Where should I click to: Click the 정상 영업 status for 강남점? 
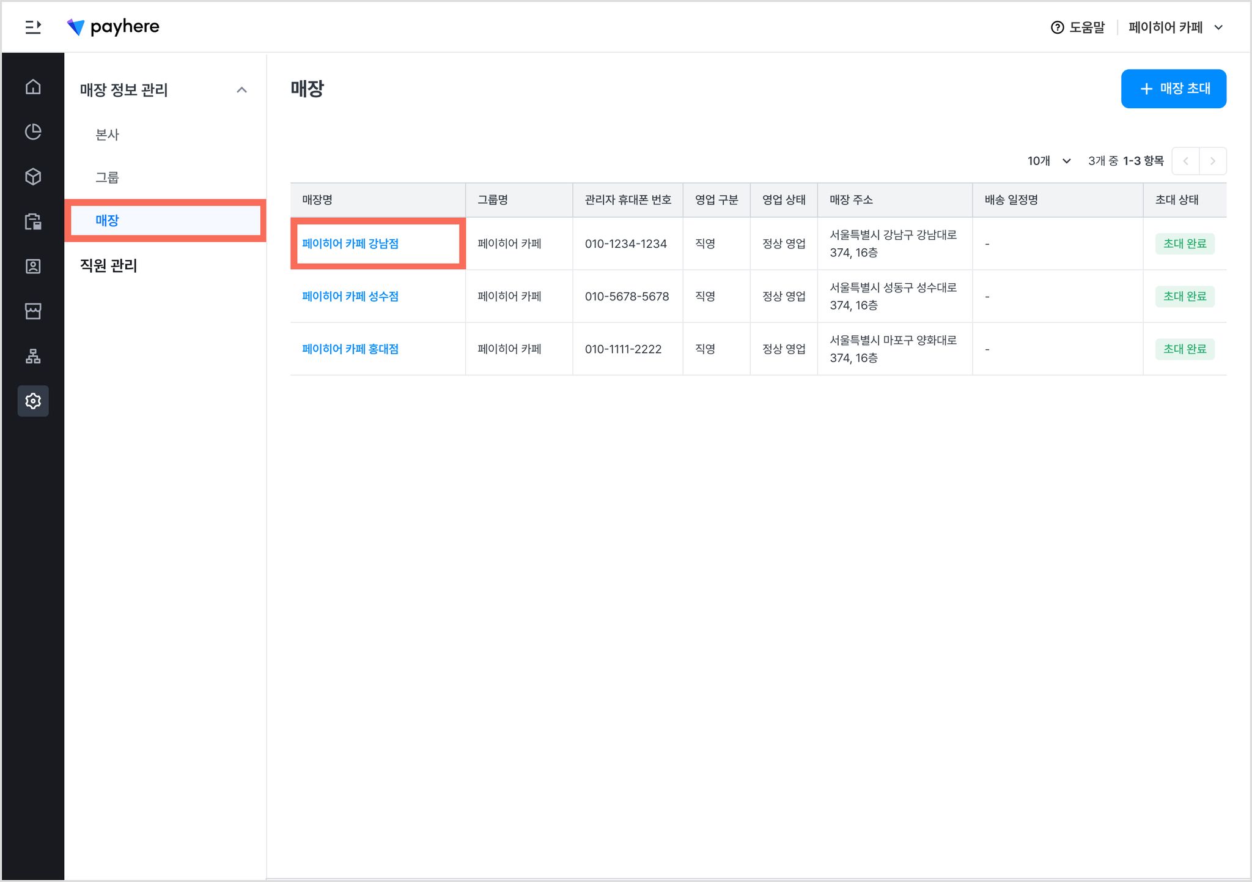point(784,243)
